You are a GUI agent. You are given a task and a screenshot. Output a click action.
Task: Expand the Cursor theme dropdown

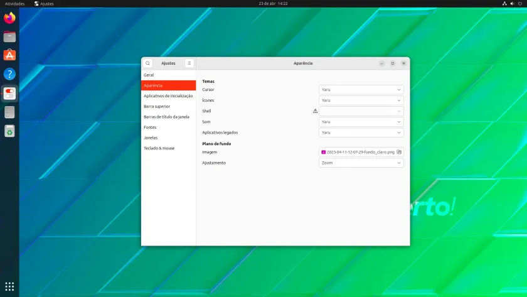(361, 89)
